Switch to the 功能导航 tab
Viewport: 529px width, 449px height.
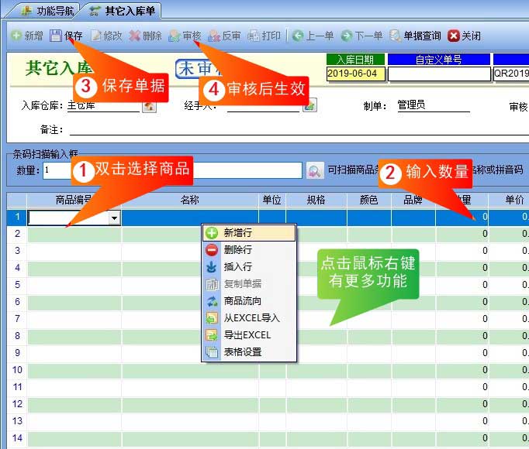(x=47, y=11)
